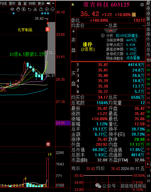This screenshot has width=151, height=192.
Task: Toggle the padlock lock icon
Action: [x=41, y=9]
